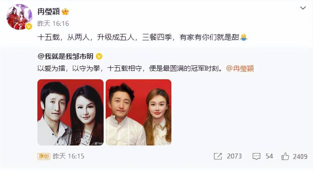The image size is (313, 171).
Task: Click verified badge next to 邹市明
Action: point(99,56)
